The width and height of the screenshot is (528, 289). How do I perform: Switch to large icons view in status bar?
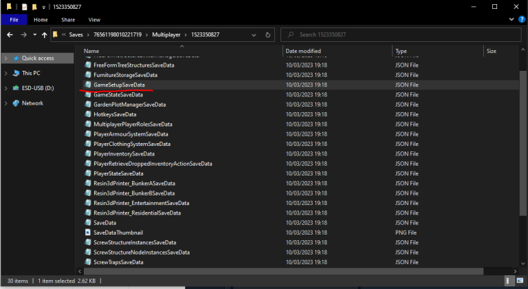coord(520,282)
